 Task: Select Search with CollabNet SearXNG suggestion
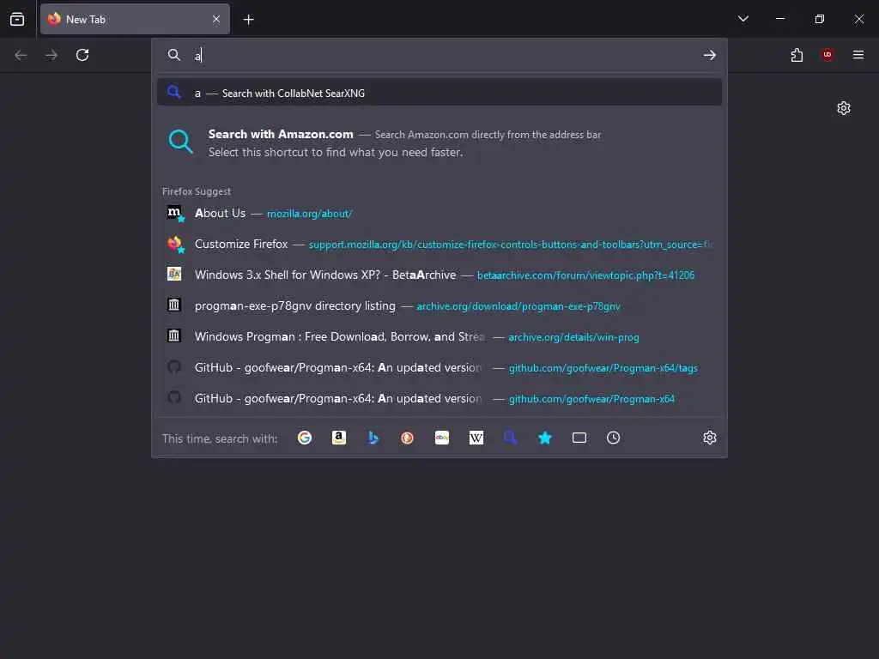pyautogui.click(x=439, y=93)
